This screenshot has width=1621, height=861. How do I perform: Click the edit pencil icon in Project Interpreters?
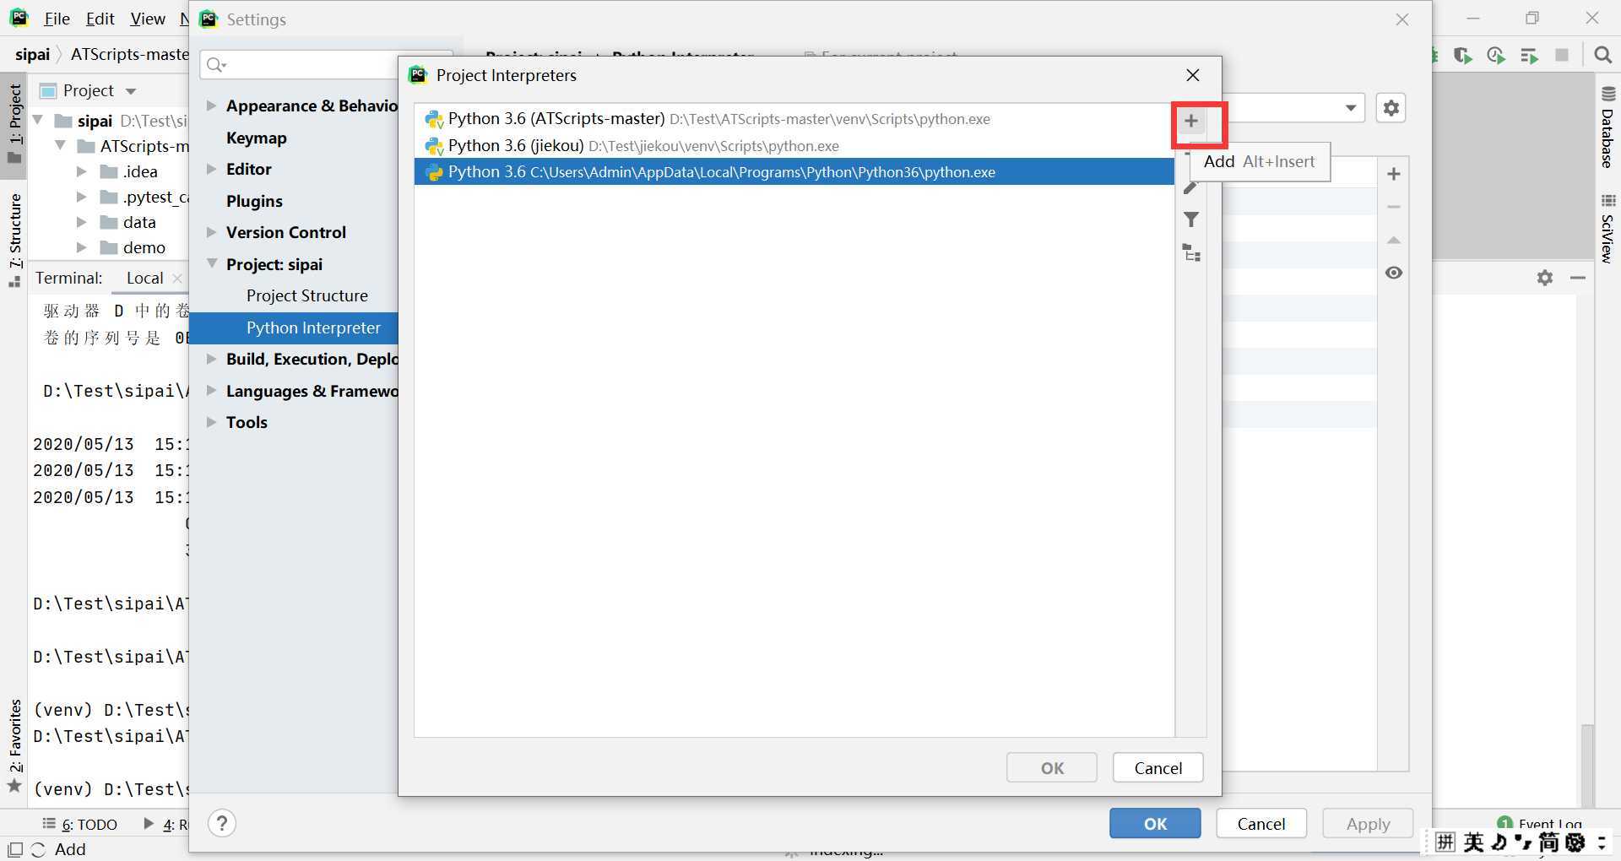[x=1191, y=188]
